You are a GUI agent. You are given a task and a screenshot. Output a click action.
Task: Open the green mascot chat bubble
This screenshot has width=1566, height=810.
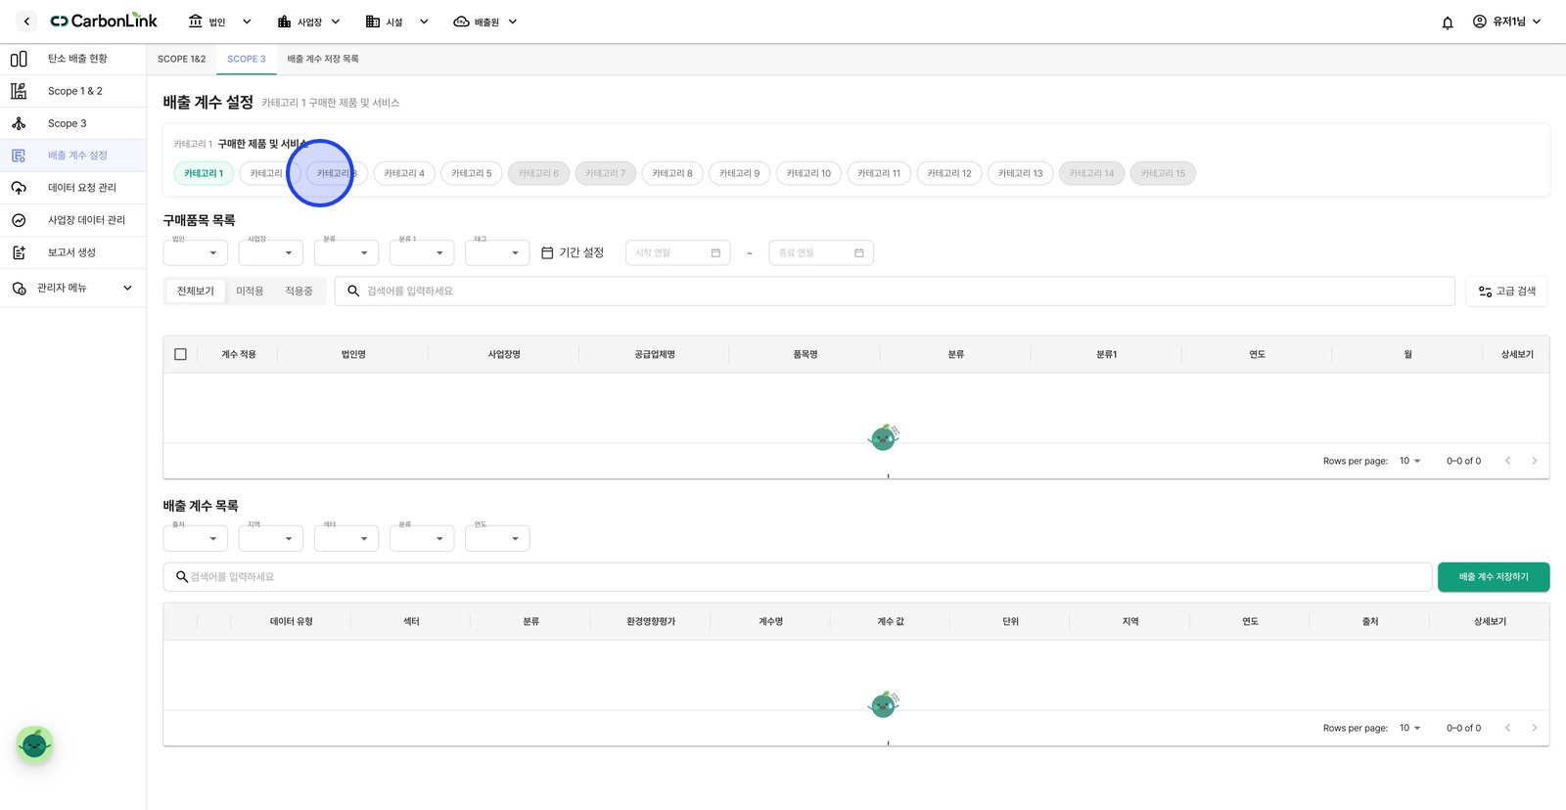click(34, 745)
